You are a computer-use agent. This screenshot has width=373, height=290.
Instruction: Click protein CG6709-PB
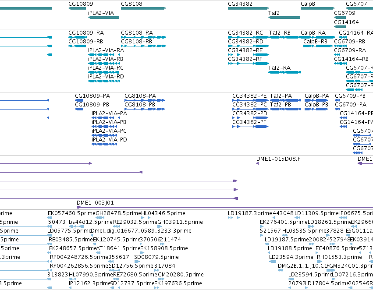tap(337, 101)
